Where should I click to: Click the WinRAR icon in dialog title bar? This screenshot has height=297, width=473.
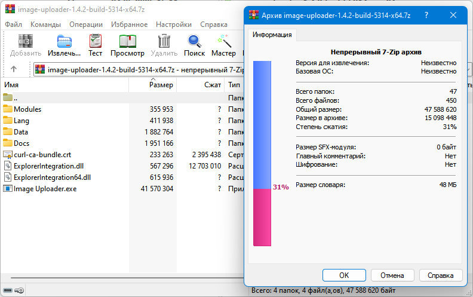[254, 15]
